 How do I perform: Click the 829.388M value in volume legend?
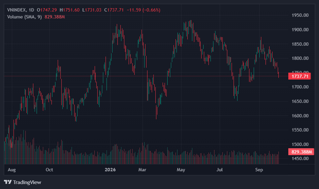click(x=55, y=17)
